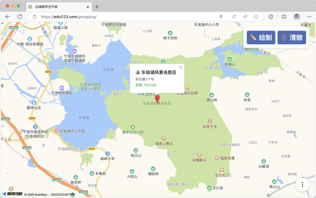This screenshot has height=198, width=316.
Task: Click the split screen icon in the toolbar
Action: (284, 17)
